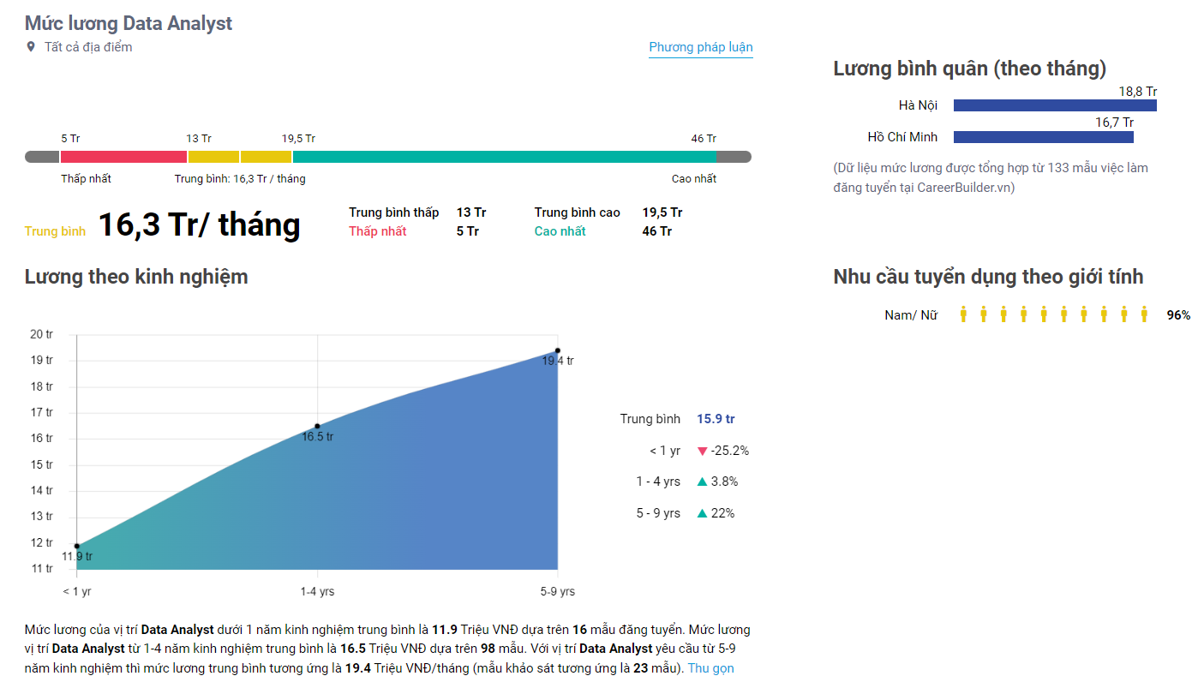Click the last person icon before 96%
This screenshot has width=1204, height=682.
pyautogui.click(x=1144, y=314)
